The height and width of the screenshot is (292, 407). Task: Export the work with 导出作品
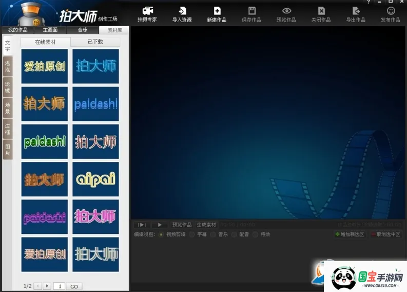click(356, 14)
